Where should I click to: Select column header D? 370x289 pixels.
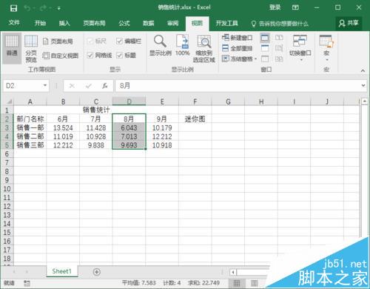(129, 102)
